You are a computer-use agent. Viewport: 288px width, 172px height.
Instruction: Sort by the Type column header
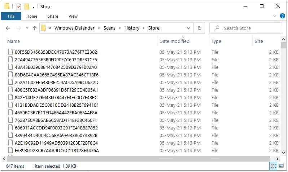(216, 41)
